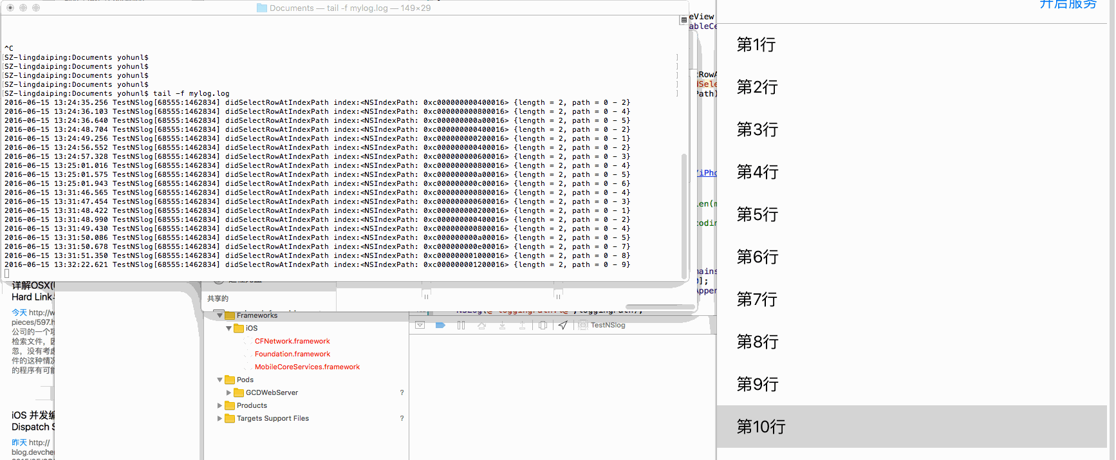Click the horizontal scrollbar under code editor
1116x460 pixels.
pos(660,307)
